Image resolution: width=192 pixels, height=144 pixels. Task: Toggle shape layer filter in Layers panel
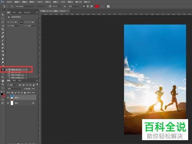[30, 85]
